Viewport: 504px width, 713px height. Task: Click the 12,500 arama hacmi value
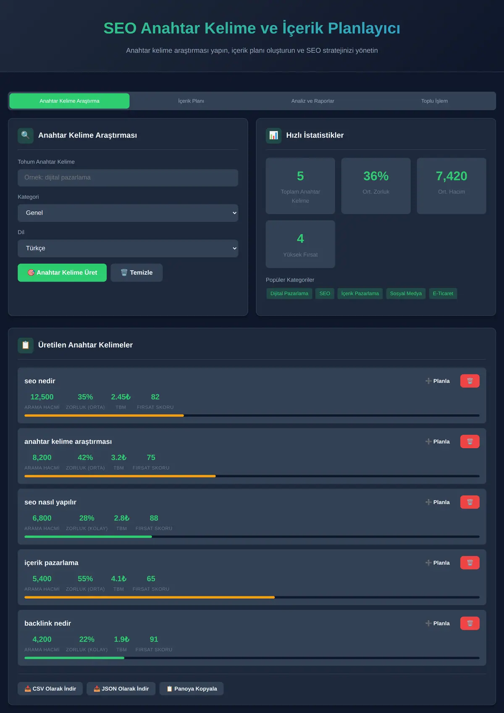click(x=42, y=397)
